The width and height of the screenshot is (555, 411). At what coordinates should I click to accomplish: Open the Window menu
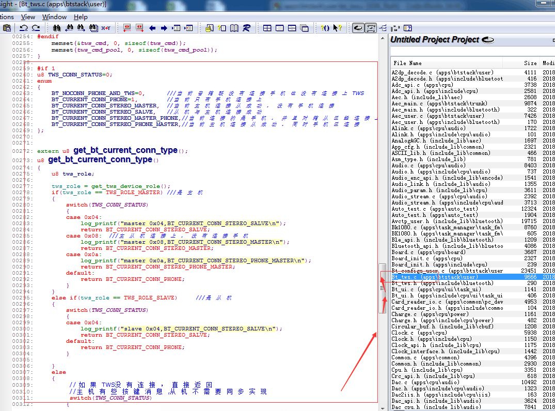[x=54, y=17]
